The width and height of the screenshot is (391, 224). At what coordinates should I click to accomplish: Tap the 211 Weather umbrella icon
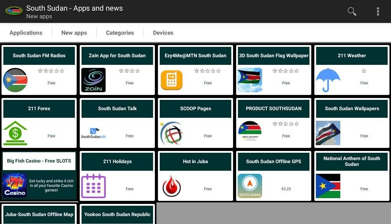point(328,80)
